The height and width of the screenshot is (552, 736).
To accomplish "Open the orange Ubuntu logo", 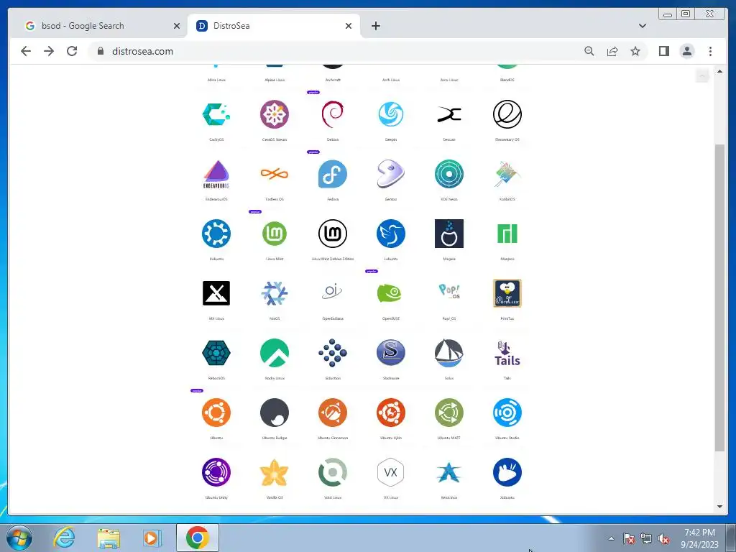I will 216,412.
